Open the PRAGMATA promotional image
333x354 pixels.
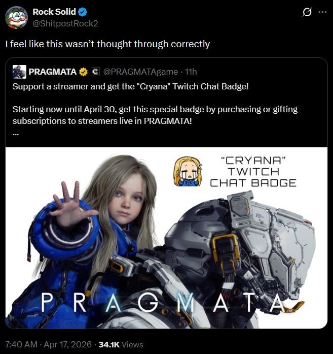[166, 238]
